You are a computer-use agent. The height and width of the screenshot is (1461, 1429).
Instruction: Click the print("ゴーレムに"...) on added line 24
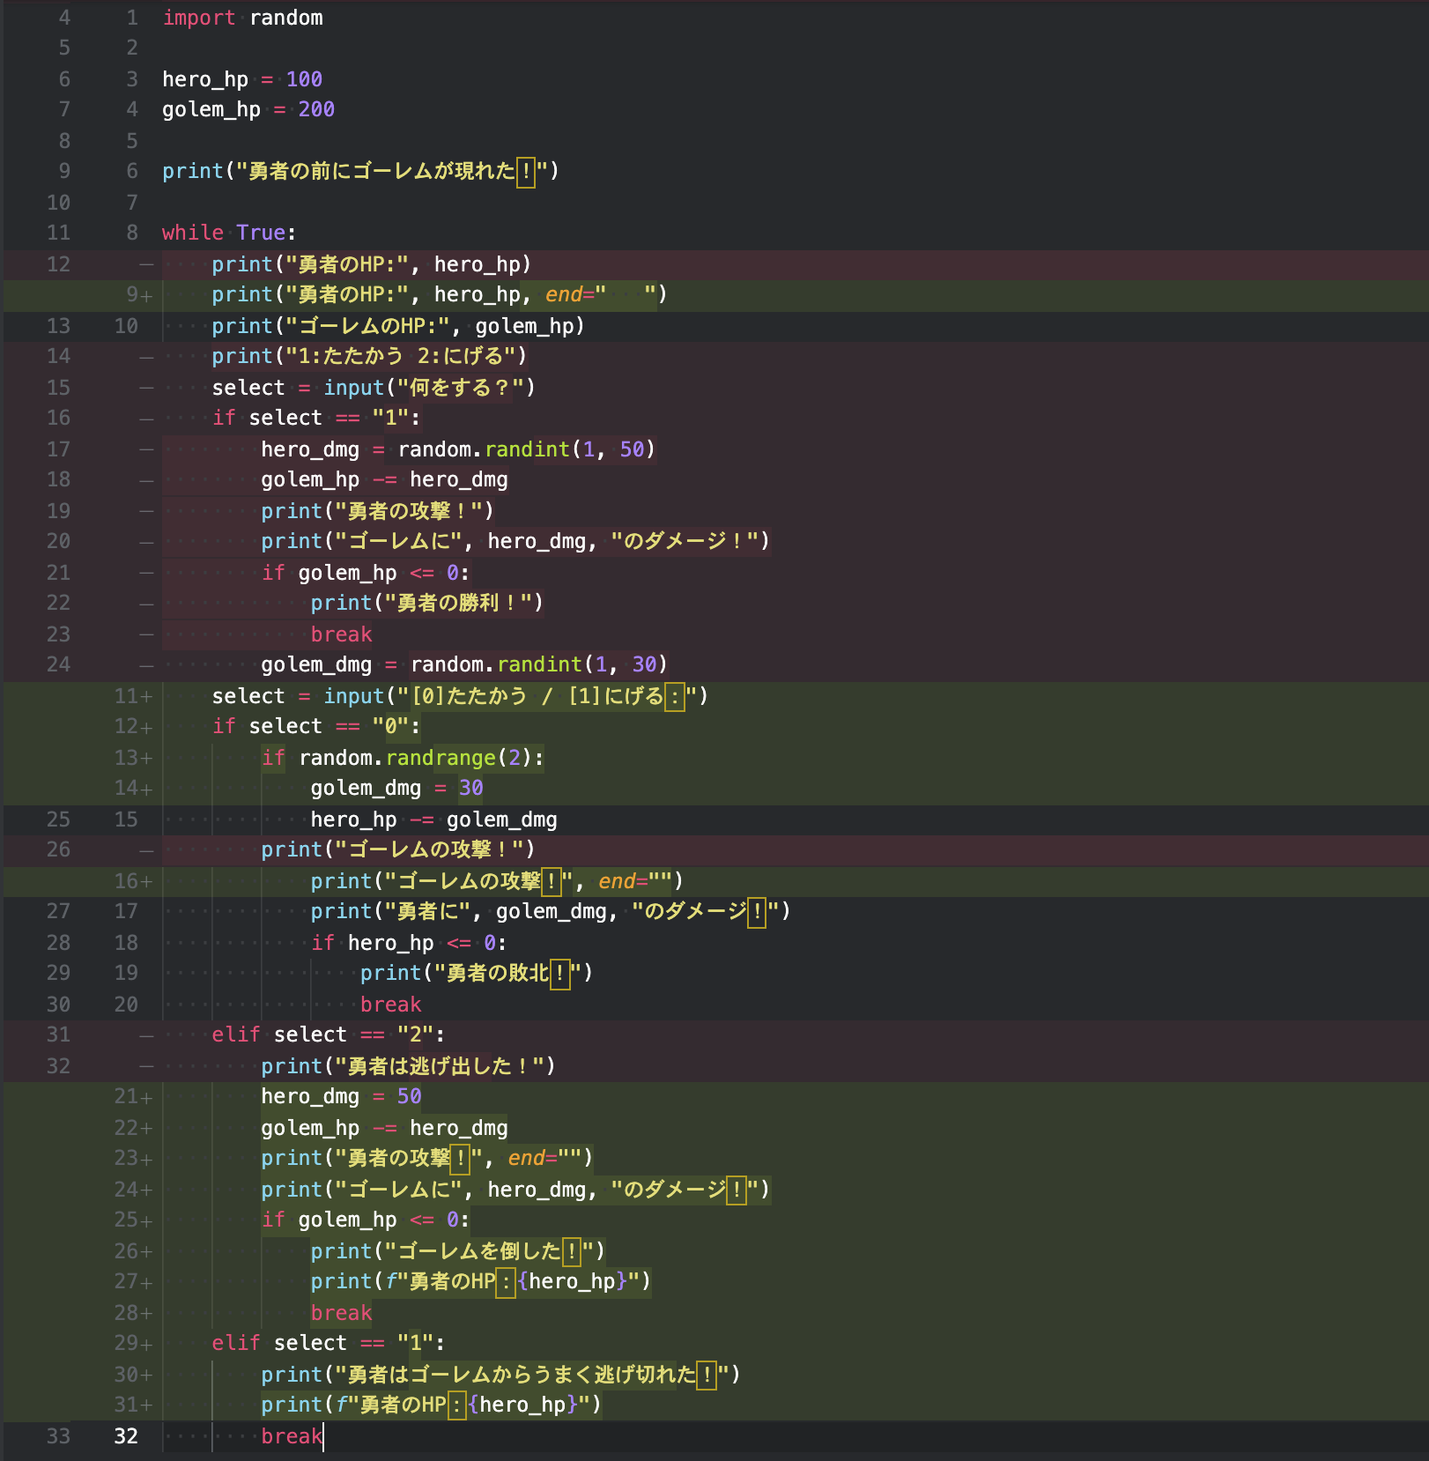click(515, 1190)
